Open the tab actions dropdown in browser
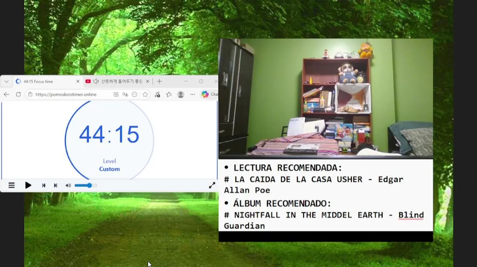This screenshot has width=477, height=267. pyautogui.click(x=6, y=81)
